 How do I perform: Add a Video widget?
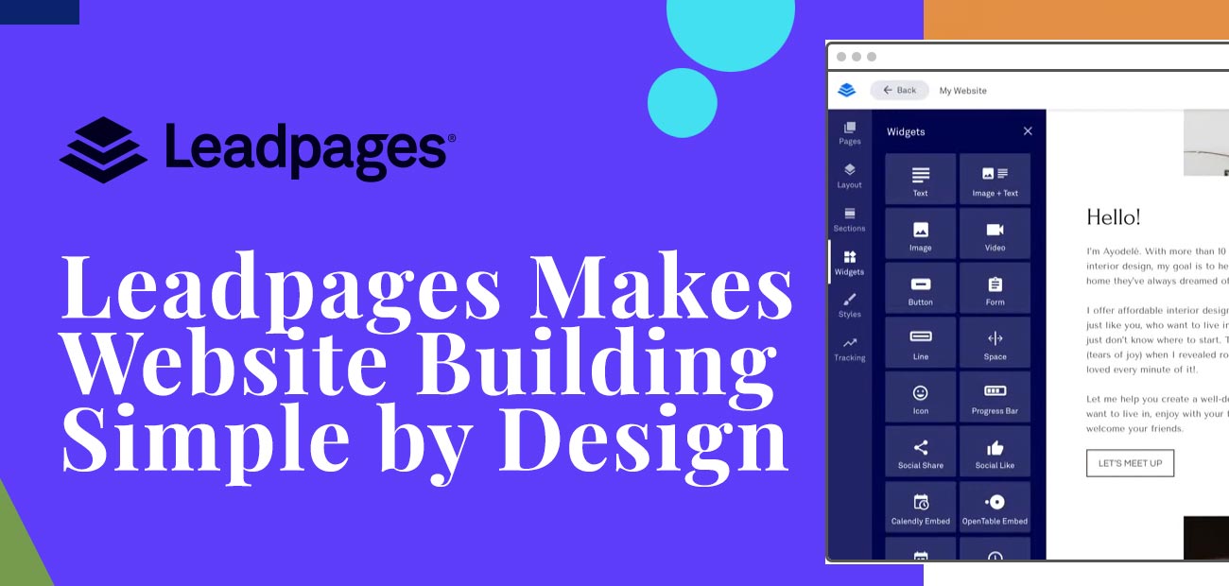pos(995,233)
